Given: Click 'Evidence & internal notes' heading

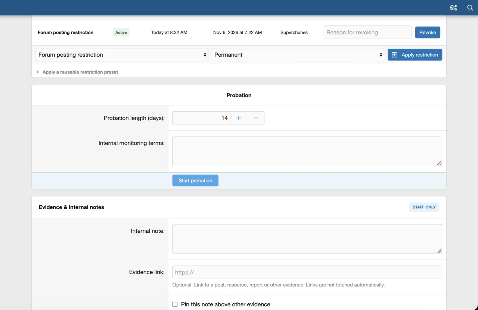Looking at the screenshot, I should [x=71, y=207].
